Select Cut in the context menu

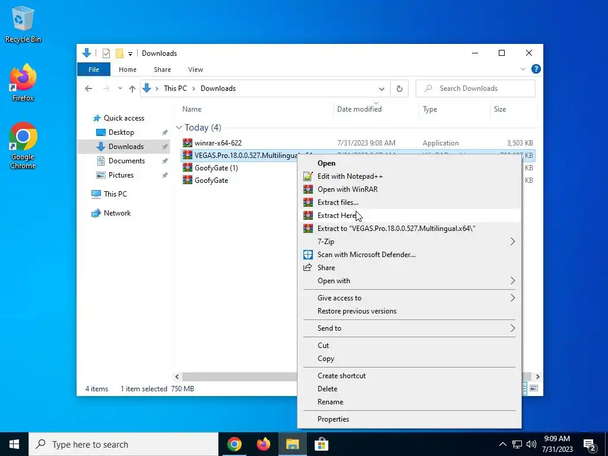[x=409, y=346]
